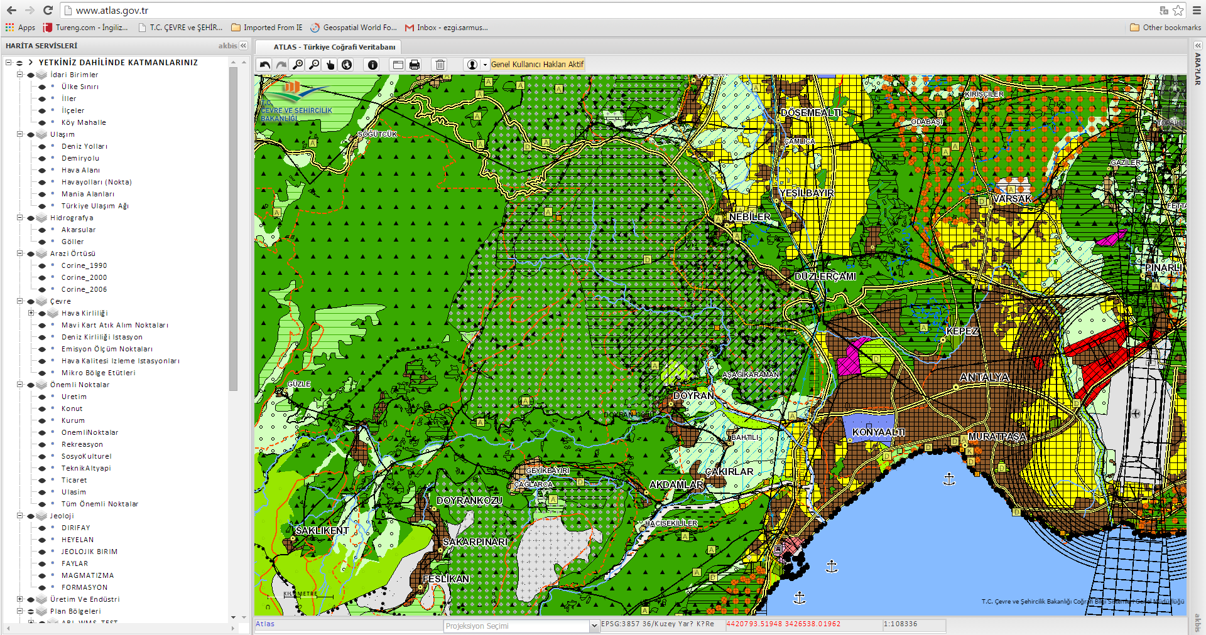This screenshot has width=1206, height=635.
Task: Click the Atlas label in status bar
Action: [265, 624]
